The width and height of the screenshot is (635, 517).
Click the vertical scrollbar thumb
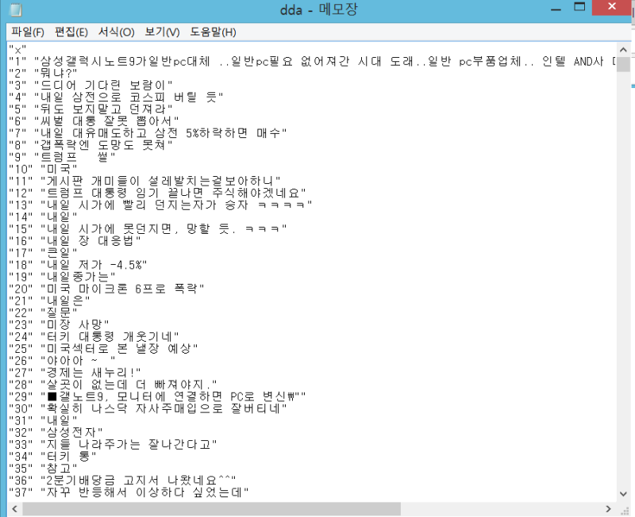tap(623, 64)
